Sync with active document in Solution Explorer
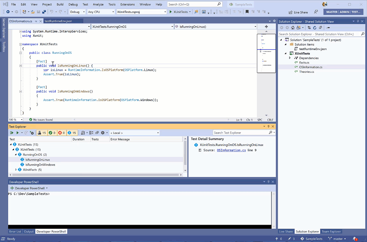 click(x=309, y=28)
